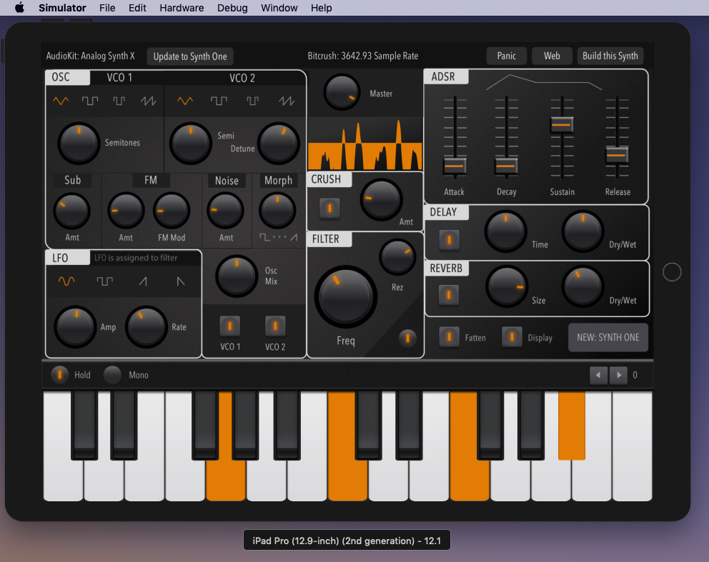Click the FM Mod knob
This screenshot has height=562, width=709.
[172, 211]
